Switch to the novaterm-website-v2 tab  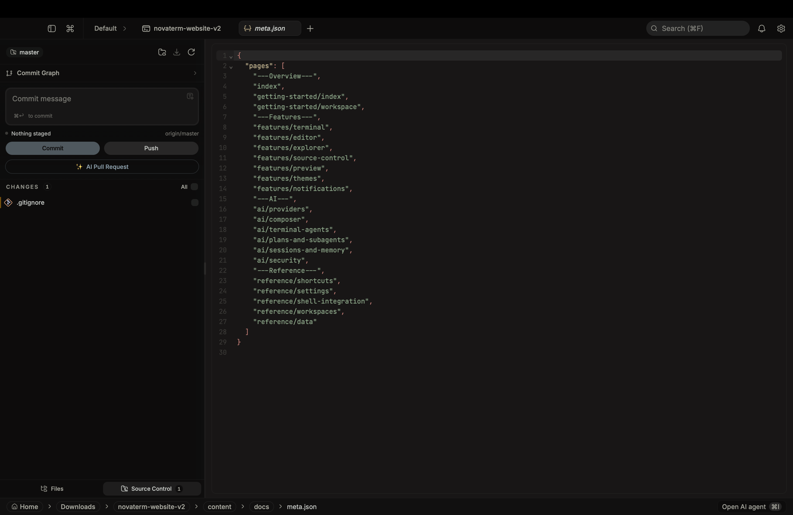(182, 29)
